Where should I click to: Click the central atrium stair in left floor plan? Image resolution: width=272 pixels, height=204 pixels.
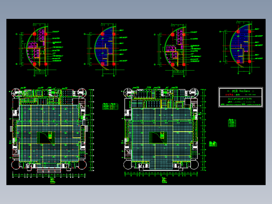pos(46,138)
